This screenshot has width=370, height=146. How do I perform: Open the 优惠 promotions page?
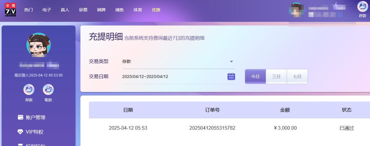click(156, 10)
